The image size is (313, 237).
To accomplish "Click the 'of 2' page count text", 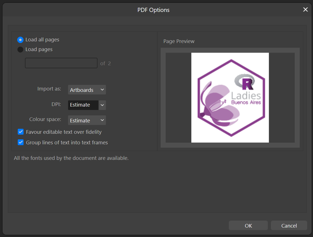I will (x=106, y=63).
